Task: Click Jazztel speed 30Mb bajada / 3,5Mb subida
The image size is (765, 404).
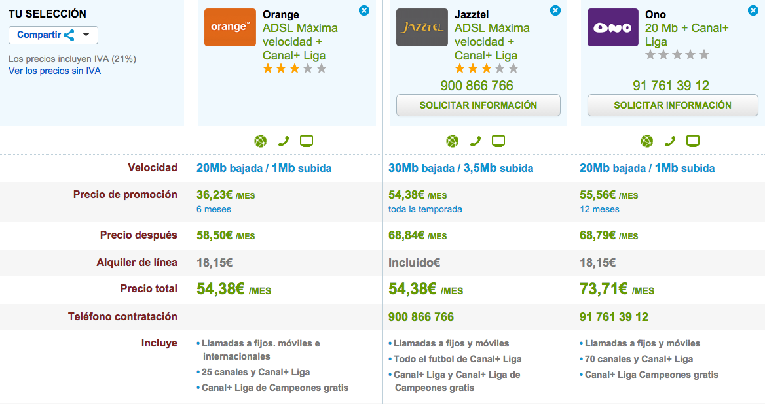Action: [x=460, y=169]
